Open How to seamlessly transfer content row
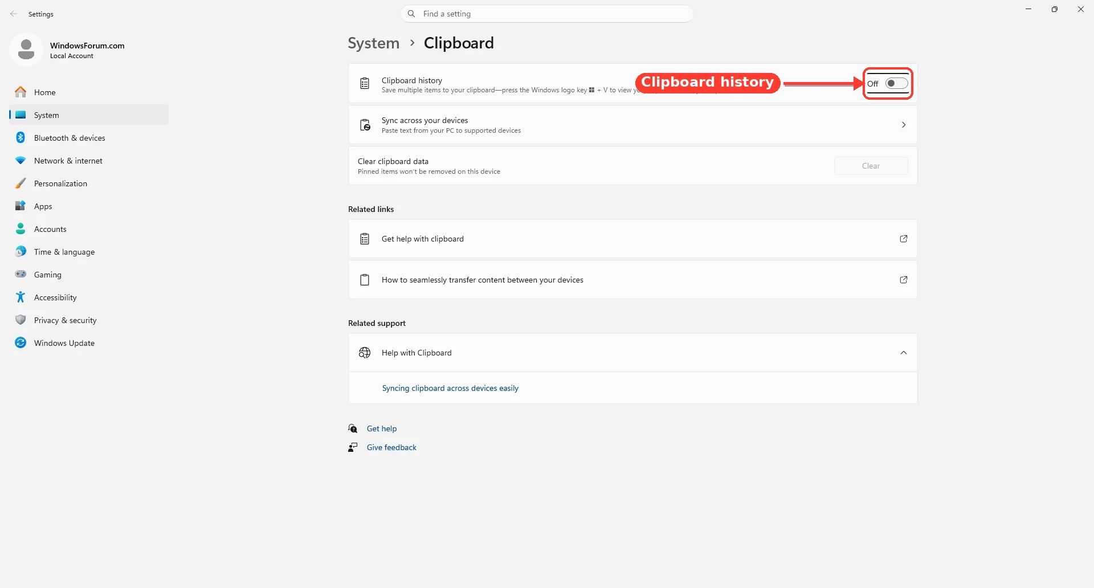 (x=632, y=280)
